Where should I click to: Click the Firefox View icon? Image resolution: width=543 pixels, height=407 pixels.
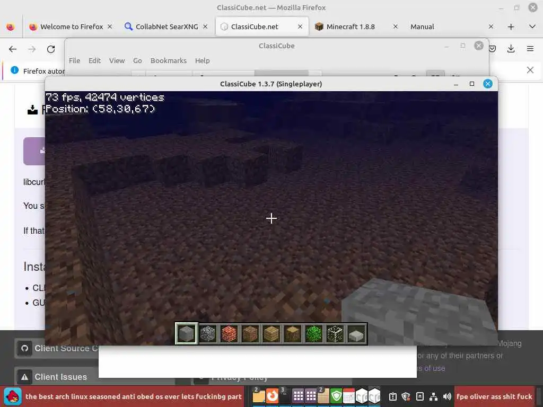click(x=11, y=26)
